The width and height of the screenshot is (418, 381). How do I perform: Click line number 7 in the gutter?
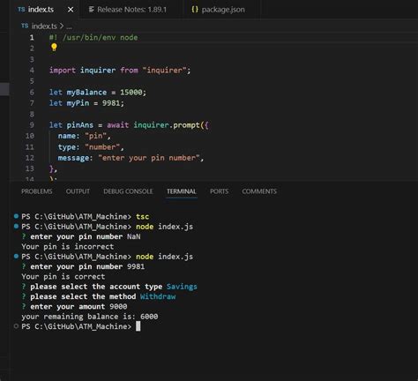[32, 103]
